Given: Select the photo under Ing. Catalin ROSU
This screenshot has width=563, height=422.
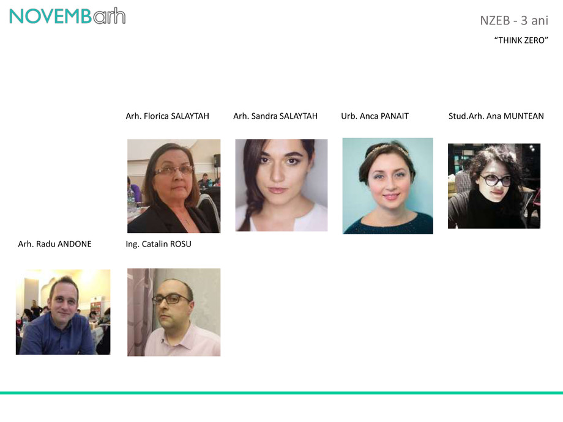Looking at the screenshot, I should pos(174,312).
